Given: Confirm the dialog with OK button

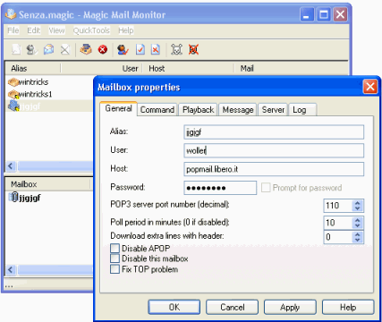Looking at the screenshot, I should (x=174, y=307).
